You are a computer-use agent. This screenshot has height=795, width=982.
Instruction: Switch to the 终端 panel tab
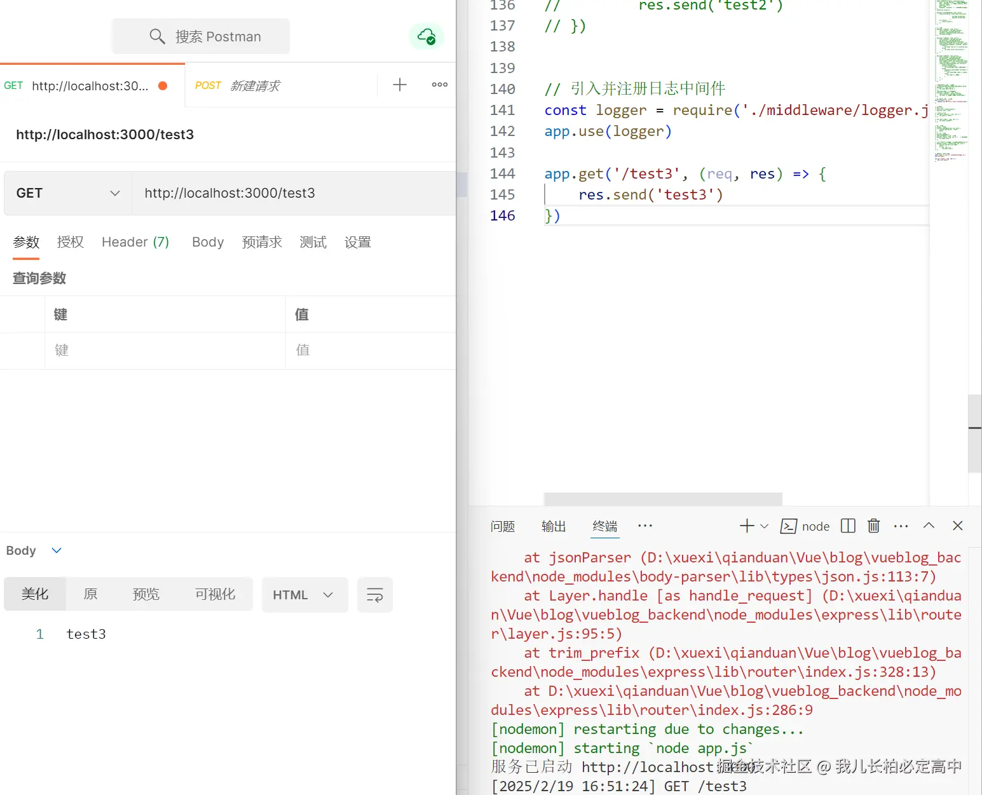click(x=605, y=526)
